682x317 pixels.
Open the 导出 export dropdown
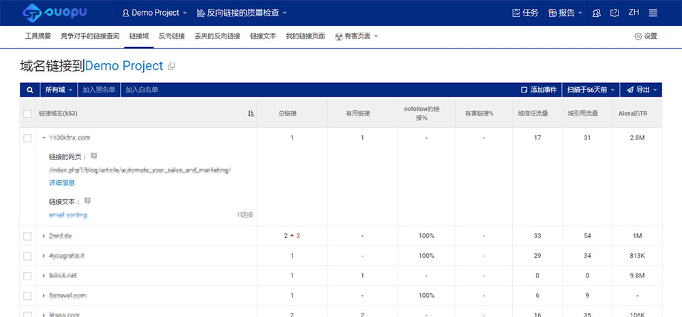[641, 90]
